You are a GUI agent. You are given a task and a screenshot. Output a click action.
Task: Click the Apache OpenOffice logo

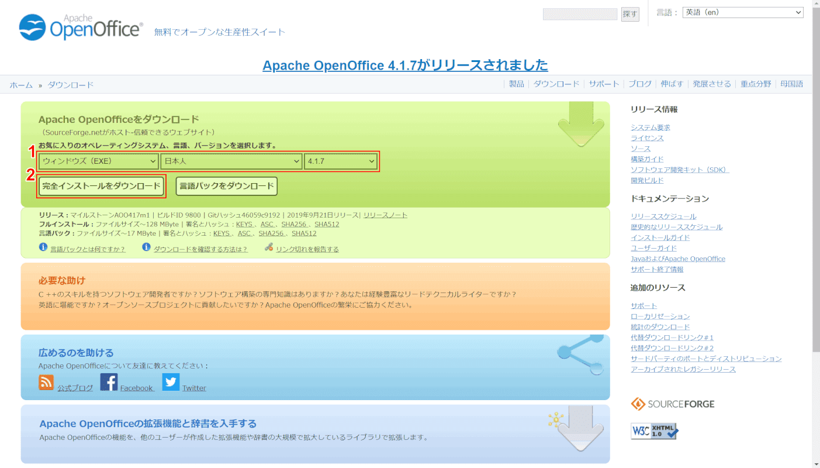[81, 27]
